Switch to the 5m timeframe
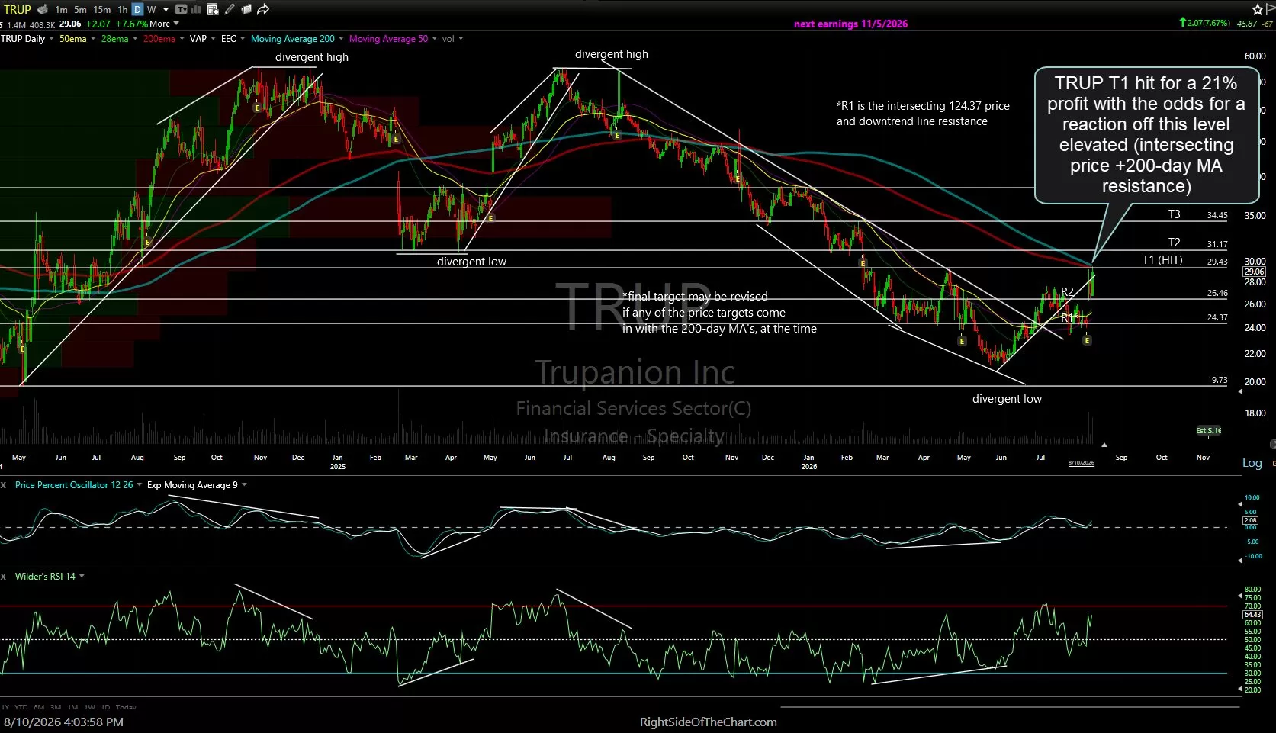 tap(80, 9)
